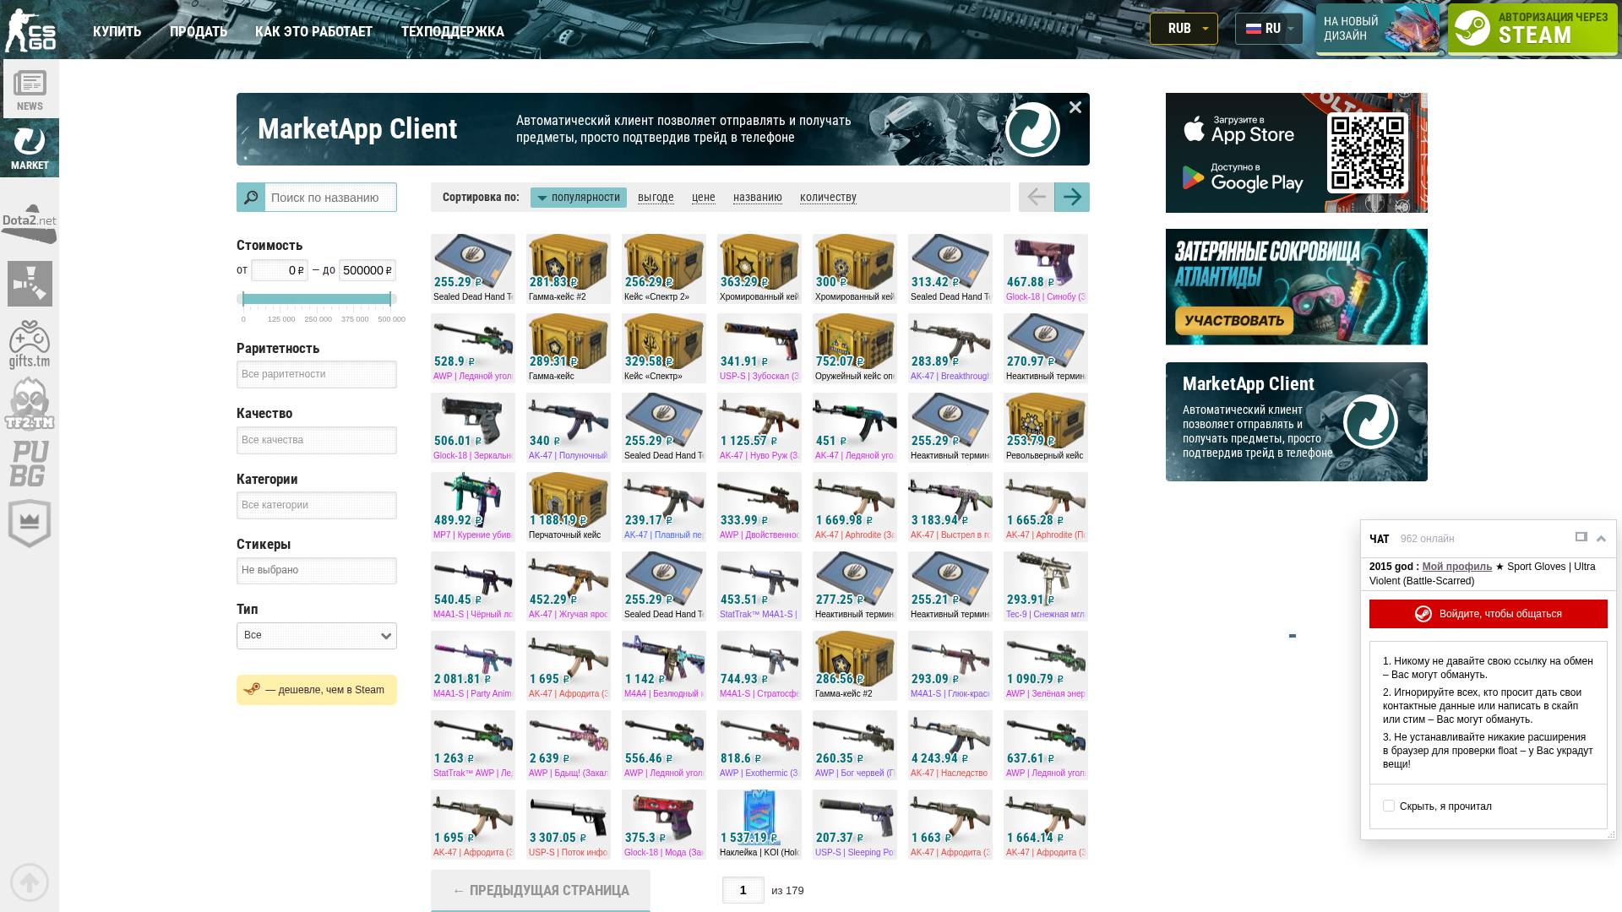Open Гамма-кейс #2 item for 281.83
Image resolution: width=1622 pixels, height=912 pixels.
pyautogui.click(x=569, y=269)
